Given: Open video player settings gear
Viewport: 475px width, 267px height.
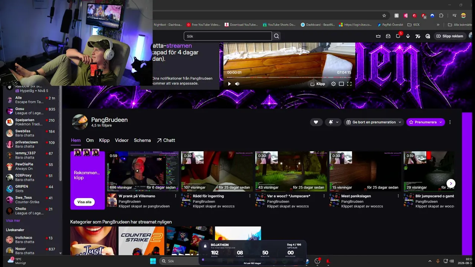Looking at the screenshot, I should pyautogui.click(x=333, y=84).
